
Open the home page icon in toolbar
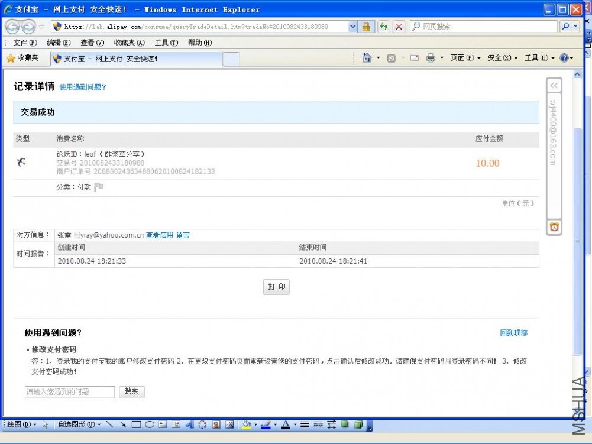pos(367,58)
